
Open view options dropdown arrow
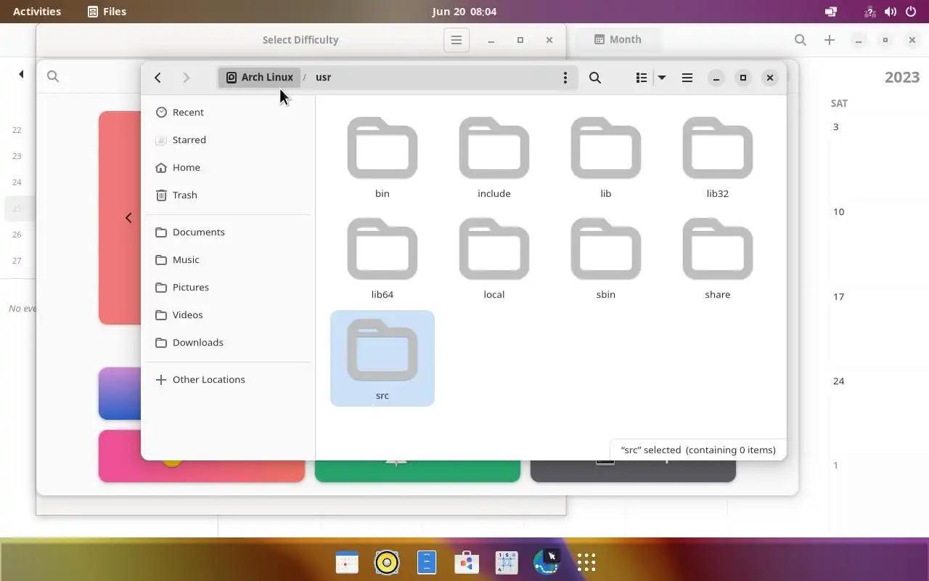click(x=662, y=78)
